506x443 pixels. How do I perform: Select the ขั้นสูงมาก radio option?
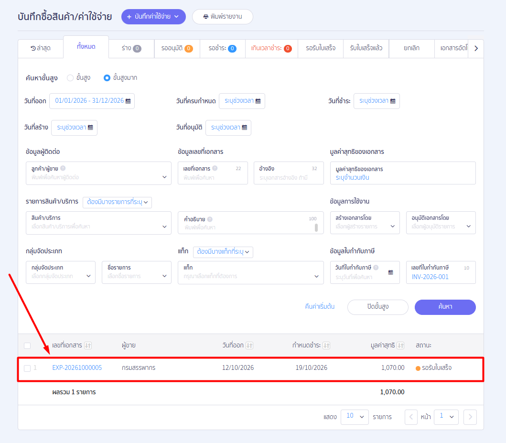coord(107,78)
